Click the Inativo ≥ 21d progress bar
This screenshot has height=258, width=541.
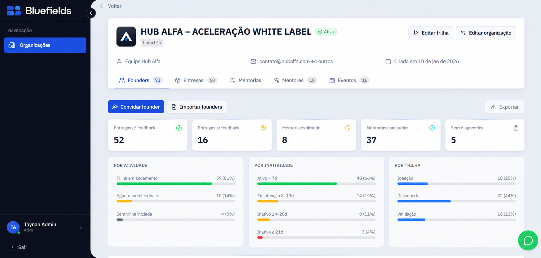coord(316,238)
